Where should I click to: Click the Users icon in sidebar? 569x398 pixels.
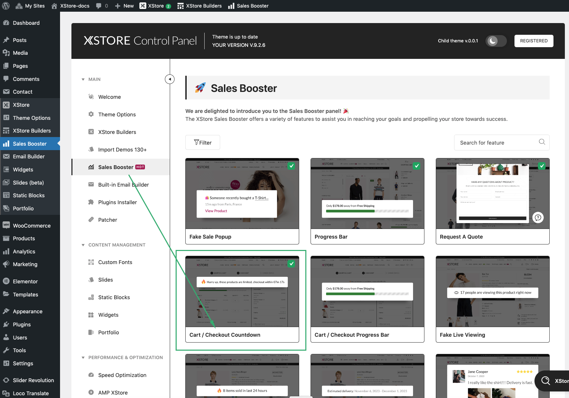[x=6, y=337]
